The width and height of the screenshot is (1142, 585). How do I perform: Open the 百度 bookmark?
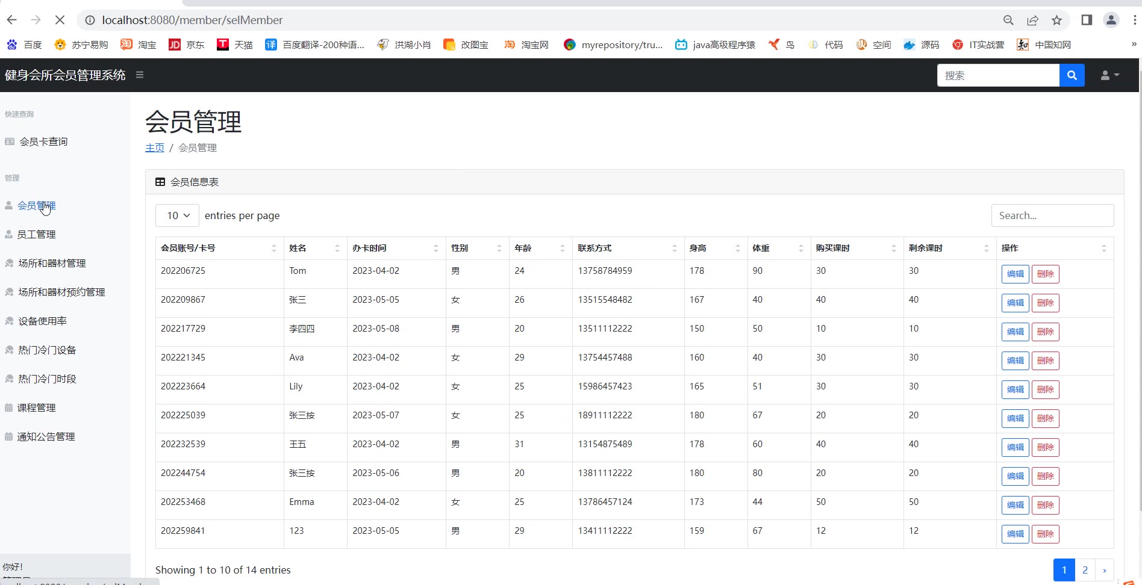25,45
